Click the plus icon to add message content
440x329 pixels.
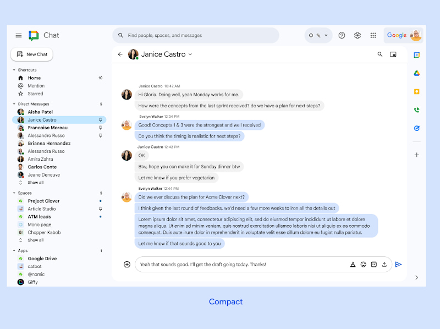127,264
